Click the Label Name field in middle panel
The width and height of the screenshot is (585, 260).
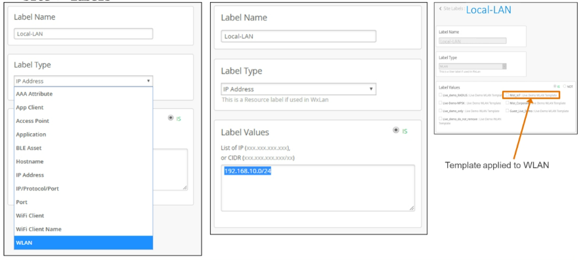click(x=299, y=36)
